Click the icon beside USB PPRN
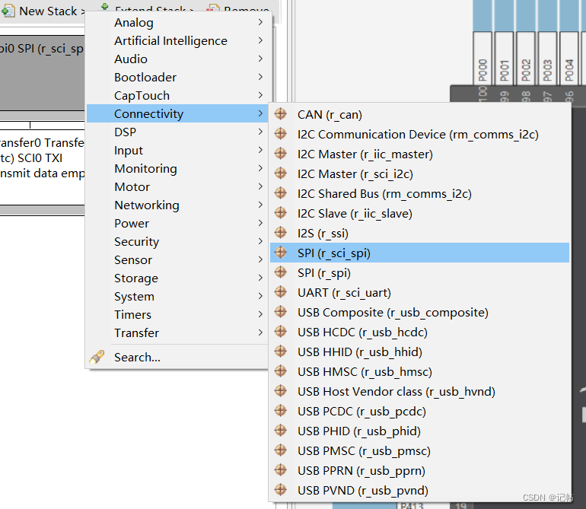 click(280, 470)
